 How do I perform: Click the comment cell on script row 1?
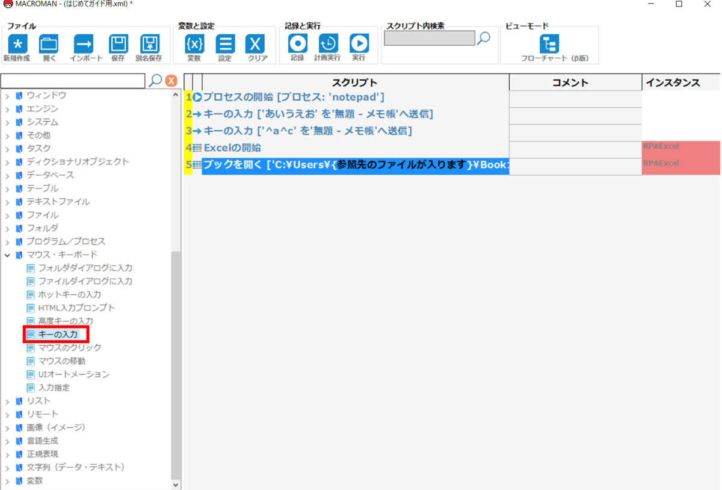tap(576, 99)
